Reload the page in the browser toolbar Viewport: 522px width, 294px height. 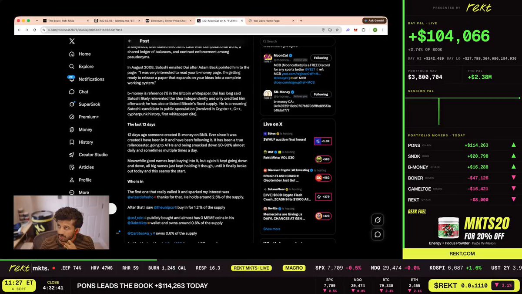(36, 30)
